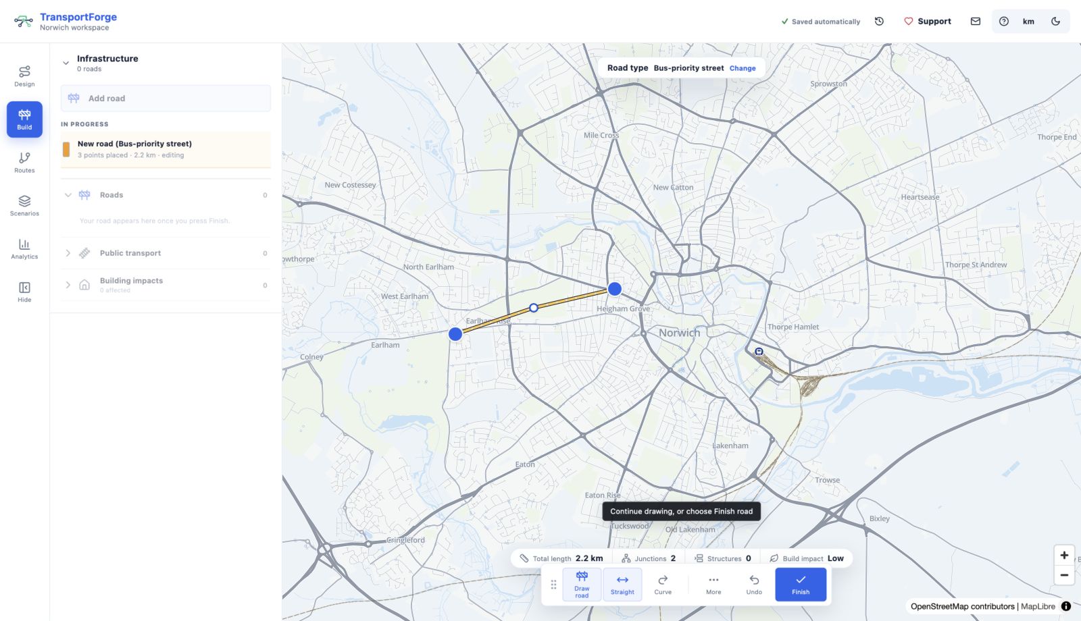Click the Thorpe St Andrew map label
Screen dimensions: 1081x621
(976, 265)
